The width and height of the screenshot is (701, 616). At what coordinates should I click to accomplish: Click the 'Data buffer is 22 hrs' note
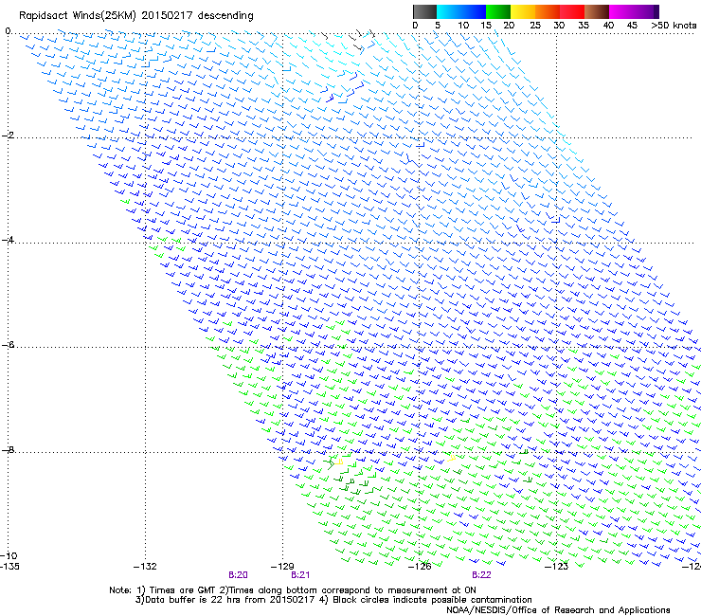point(333,600)
